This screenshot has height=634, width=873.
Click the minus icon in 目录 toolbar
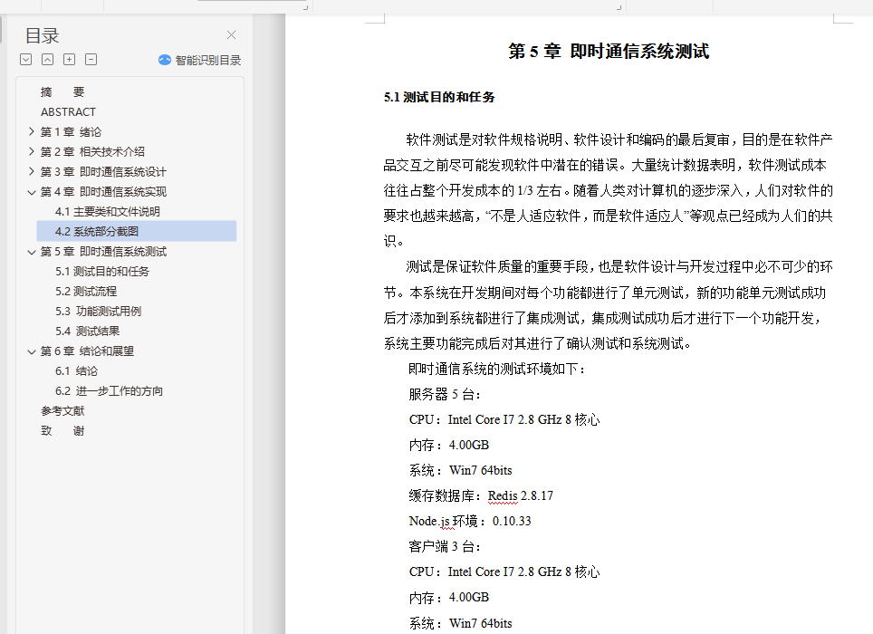pyautogui.click(x=91, y=60)
